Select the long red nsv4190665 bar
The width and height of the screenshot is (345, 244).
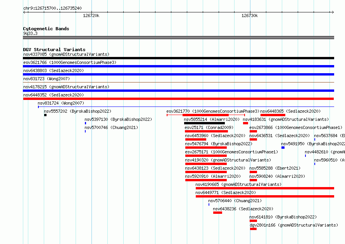coord(265,188)
